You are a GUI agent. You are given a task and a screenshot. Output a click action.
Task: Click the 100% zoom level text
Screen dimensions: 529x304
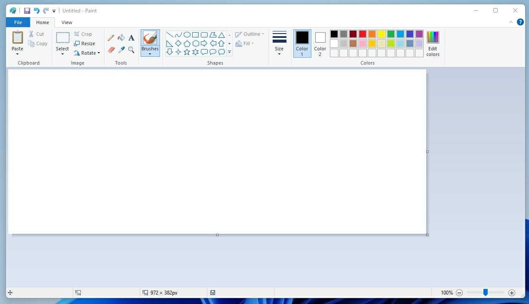coord(447,293)
